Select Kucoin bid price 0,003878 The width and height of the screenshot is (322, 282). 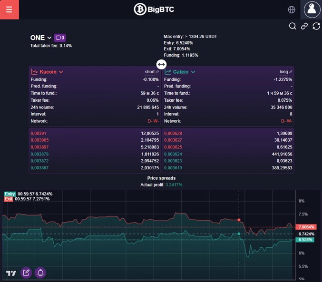pyautogui.click(x=39, y=154)
